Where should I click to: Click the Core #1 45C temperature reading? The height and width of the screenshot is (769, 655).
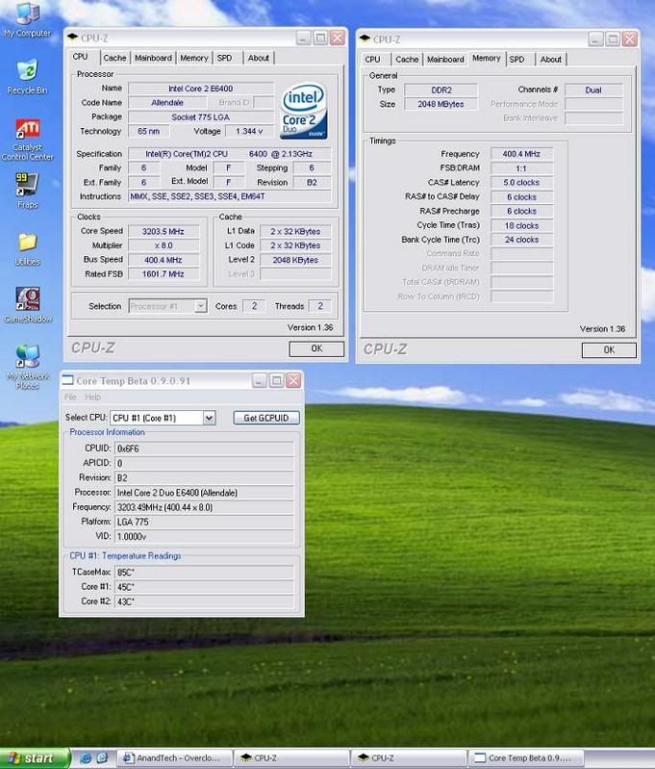pos(204,587)
